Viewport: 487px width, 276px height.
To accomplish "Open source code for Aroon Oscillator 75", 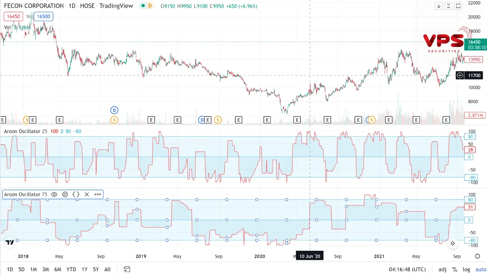I will [76, 194].
